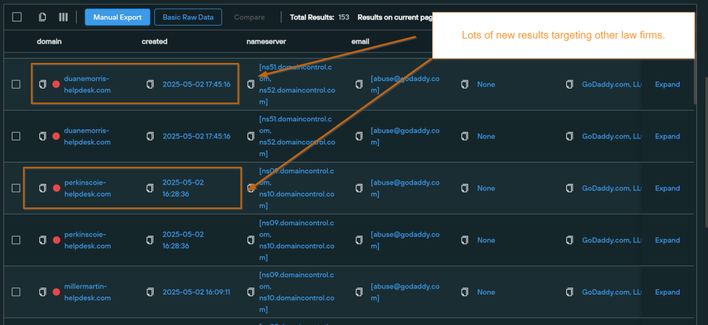The image size is (708, 325).
Task: Copy nameservers of first duanemorris row
Action: [251, 84]
